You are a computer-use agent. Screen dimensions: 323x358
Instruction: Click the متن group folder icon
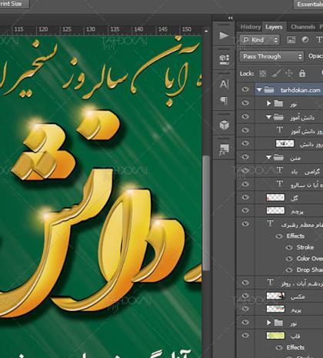pos(278,157)
